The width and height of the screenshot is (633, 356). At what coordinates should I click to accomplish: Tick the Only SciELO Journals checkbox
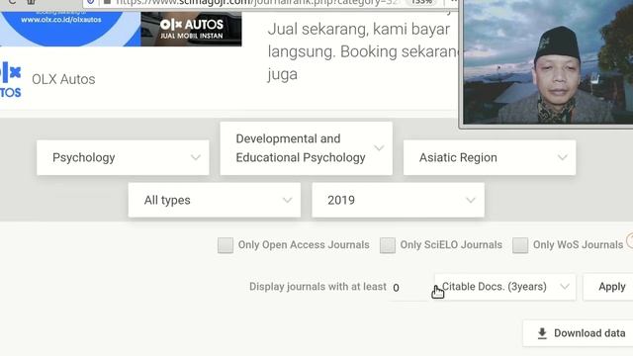(387, 245)
